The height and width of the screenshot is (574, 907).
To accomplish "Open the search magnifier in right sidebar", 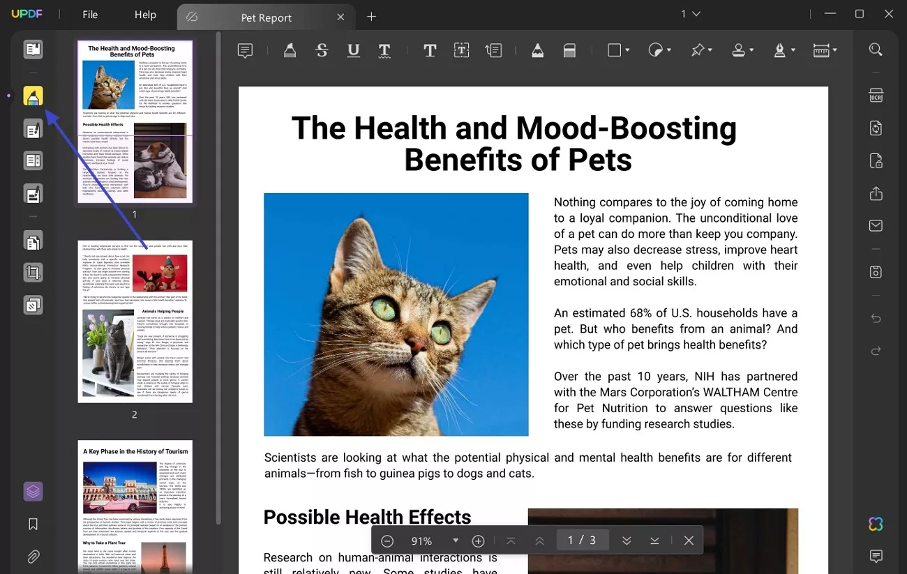I will tap(876, 50).
